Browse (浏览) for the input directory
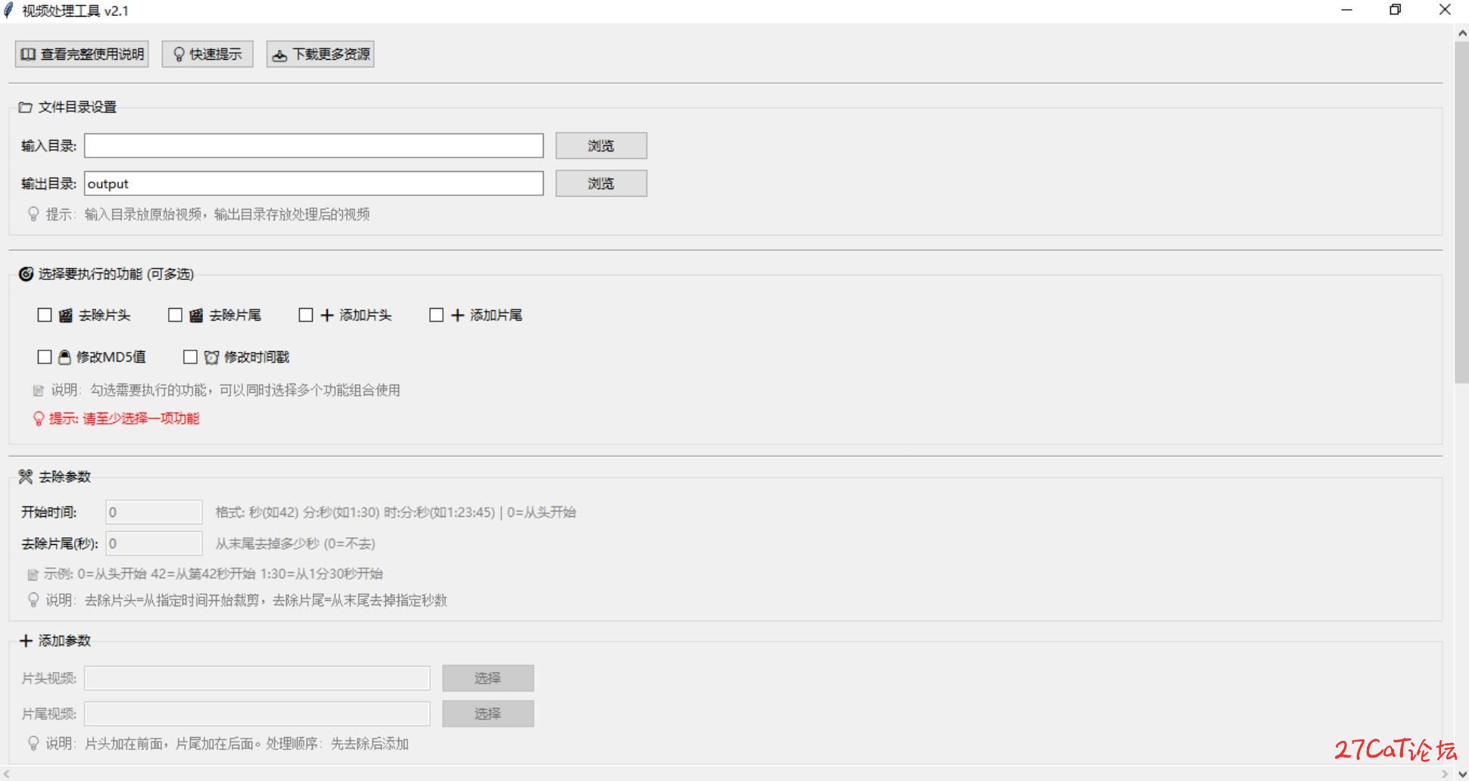Viewport: 1469px width, 781px height. point(601,146)
